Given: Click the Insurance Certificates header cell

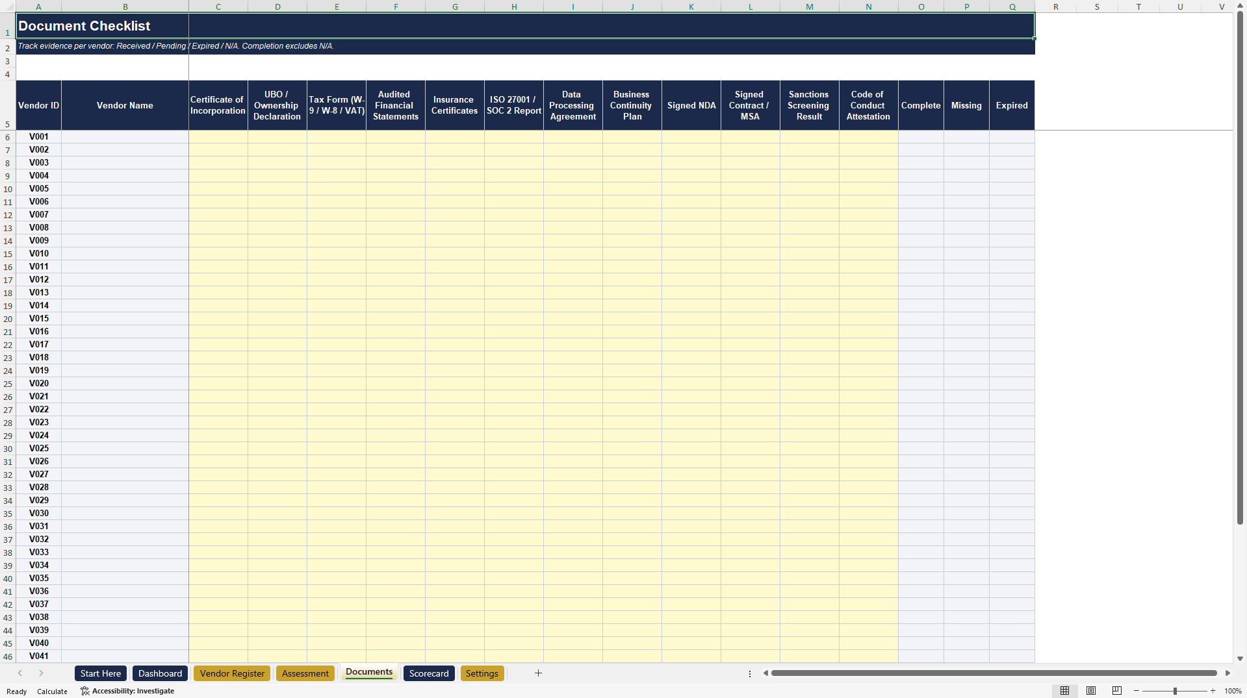Looking at the screenshot, I should click(x=455, y=105).
